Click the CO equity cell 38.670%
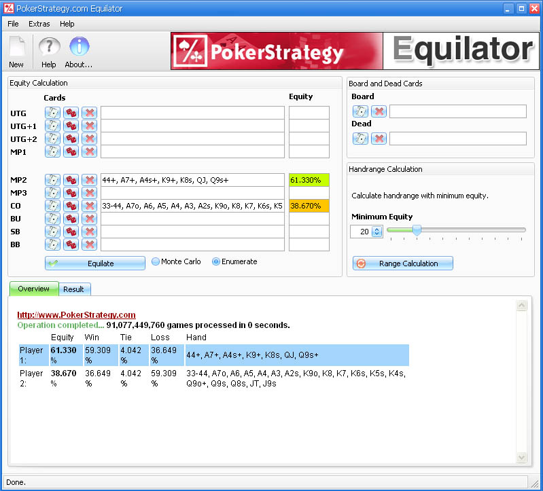The width and height of the screenshot is (543, 491). [x=309, y=206]
